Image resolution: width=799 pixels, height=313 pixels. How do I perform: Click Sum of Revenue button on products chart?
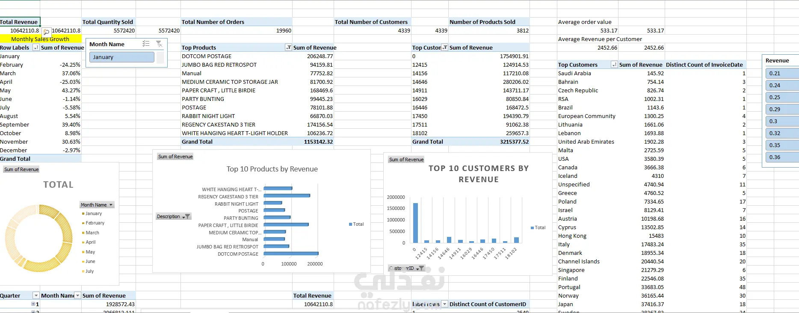click(x=175, y=156)
